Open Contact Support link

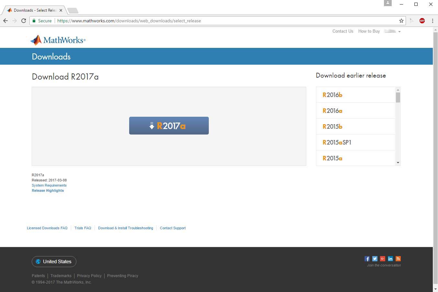click(173, 228)
